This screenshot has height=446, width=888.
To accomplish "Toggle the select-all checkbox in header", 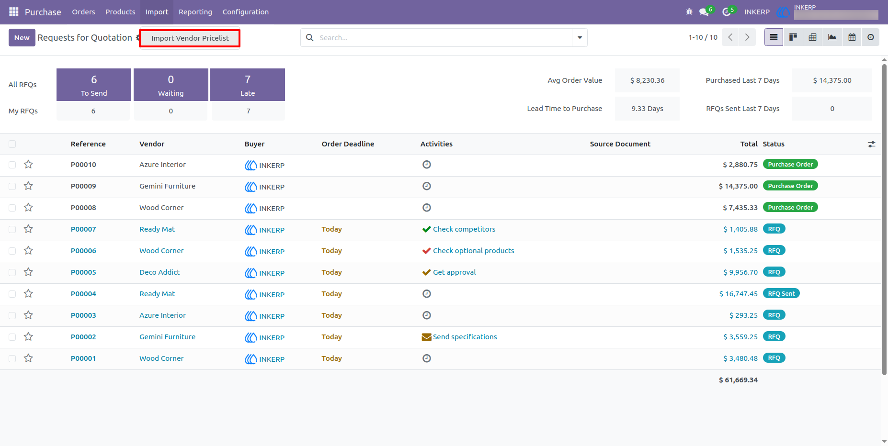I will point(12,144).
